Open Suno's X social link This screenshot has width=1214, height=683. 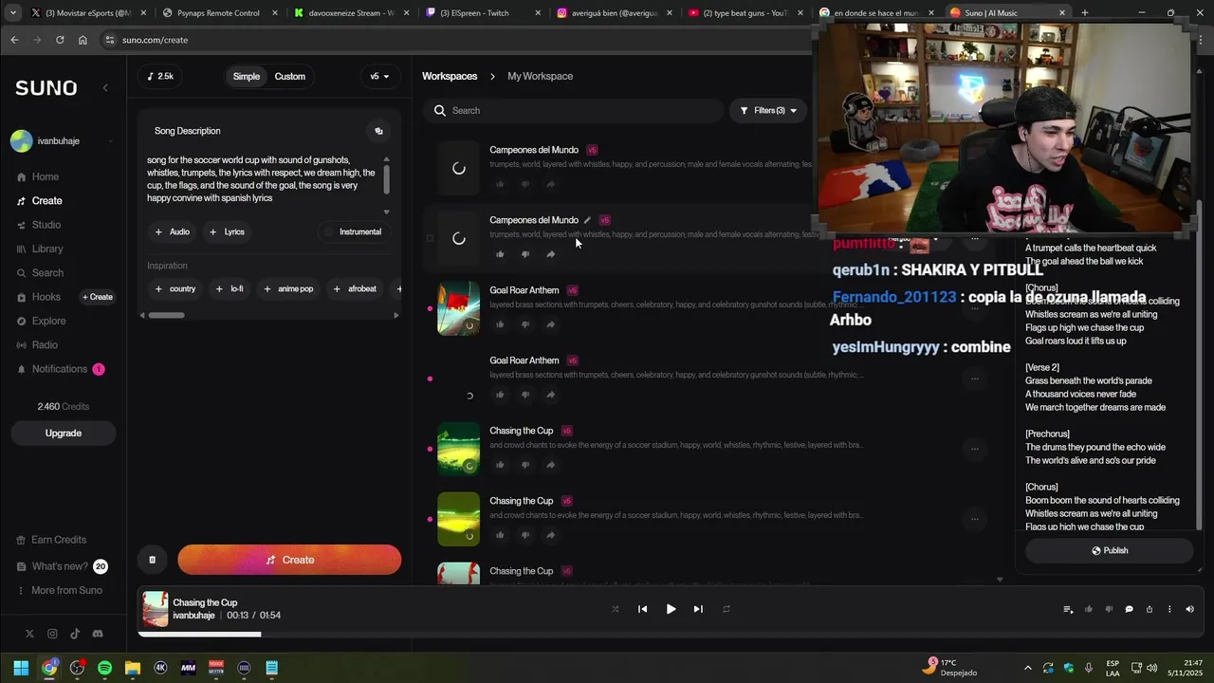point(29,634)
